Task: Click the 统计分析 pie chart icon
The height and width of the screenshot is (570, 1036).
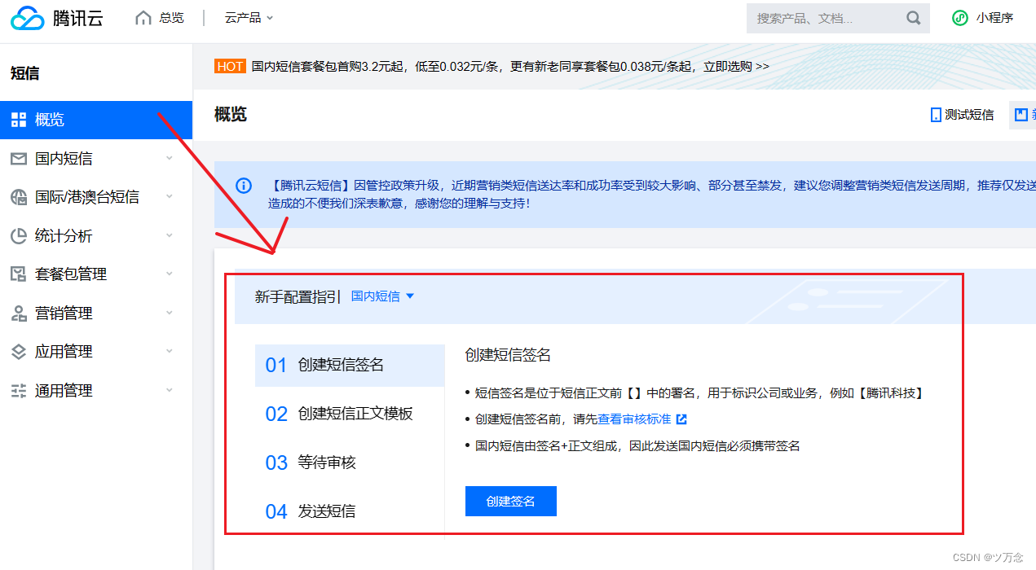Action: 19,236
